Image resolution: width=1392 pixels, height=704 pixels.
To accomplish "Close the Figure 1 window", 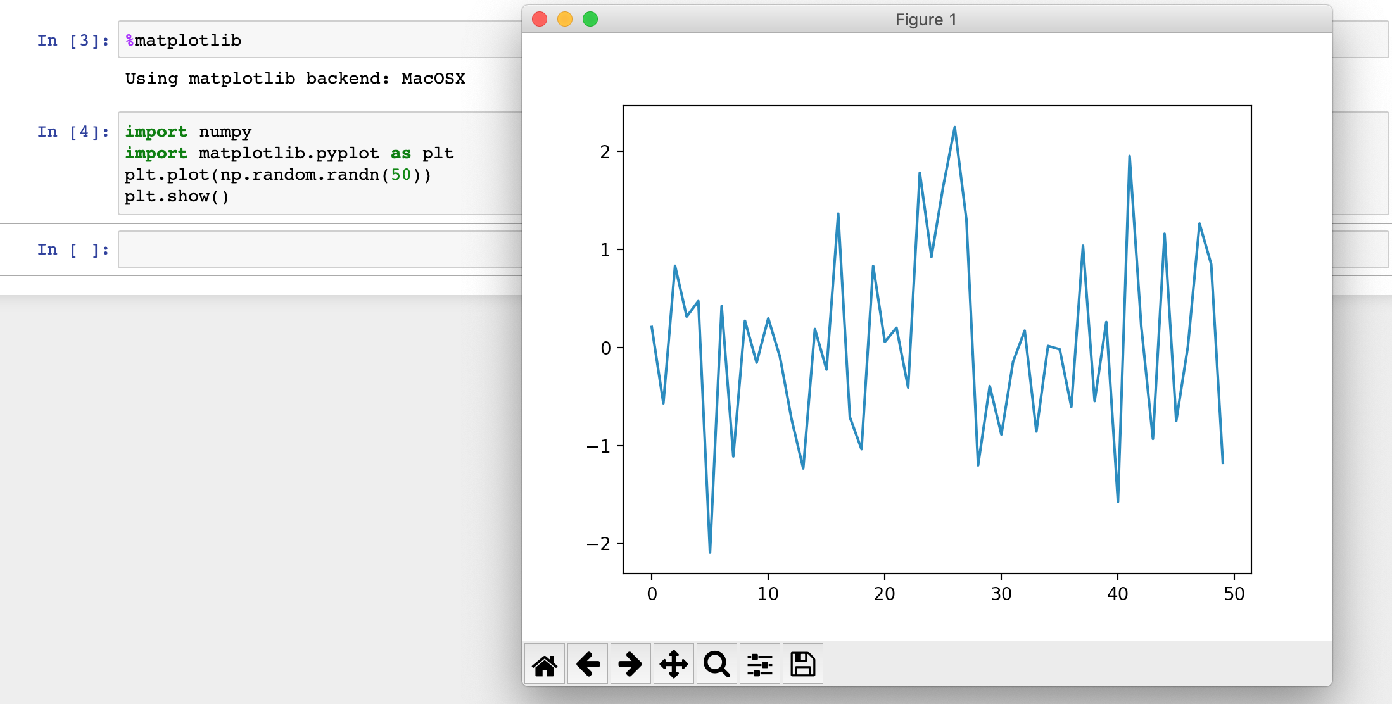I will click(x=540, y=19).
